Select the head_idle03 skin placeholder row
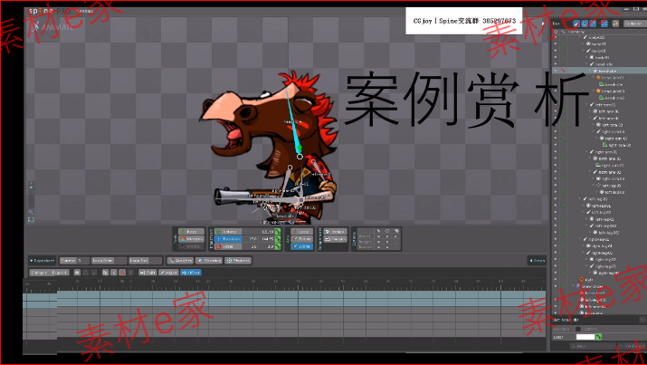This screenshot has width=647, height=365. pos(610,91)
